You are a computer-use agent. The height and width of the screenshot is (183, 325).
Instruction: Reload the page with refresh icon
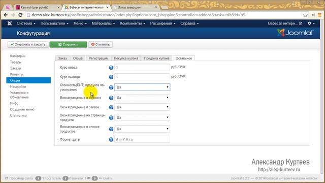point(20,15)
